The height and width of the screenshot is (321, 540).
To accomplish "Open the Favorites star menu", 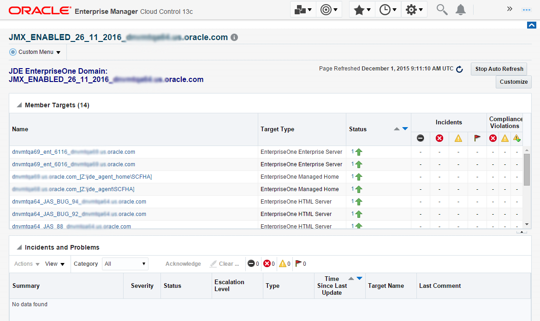I will 362,10.
